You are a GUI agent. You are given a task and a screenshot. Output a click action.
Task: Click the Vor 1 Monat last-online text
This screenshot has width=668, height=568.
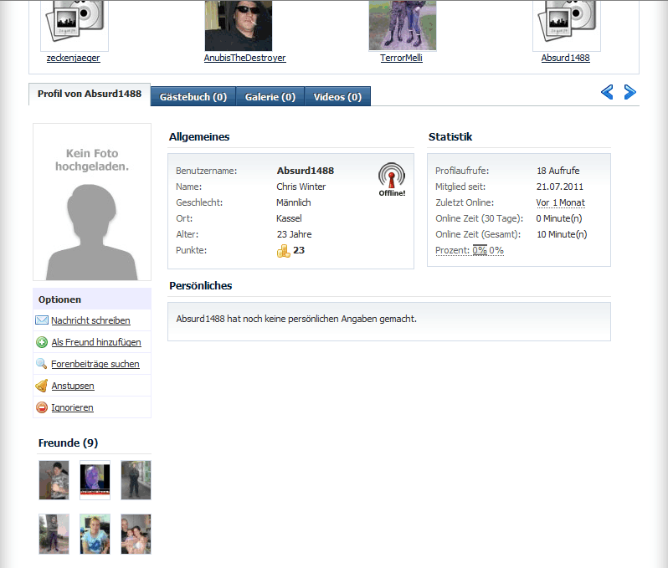(x=560, y=202)
